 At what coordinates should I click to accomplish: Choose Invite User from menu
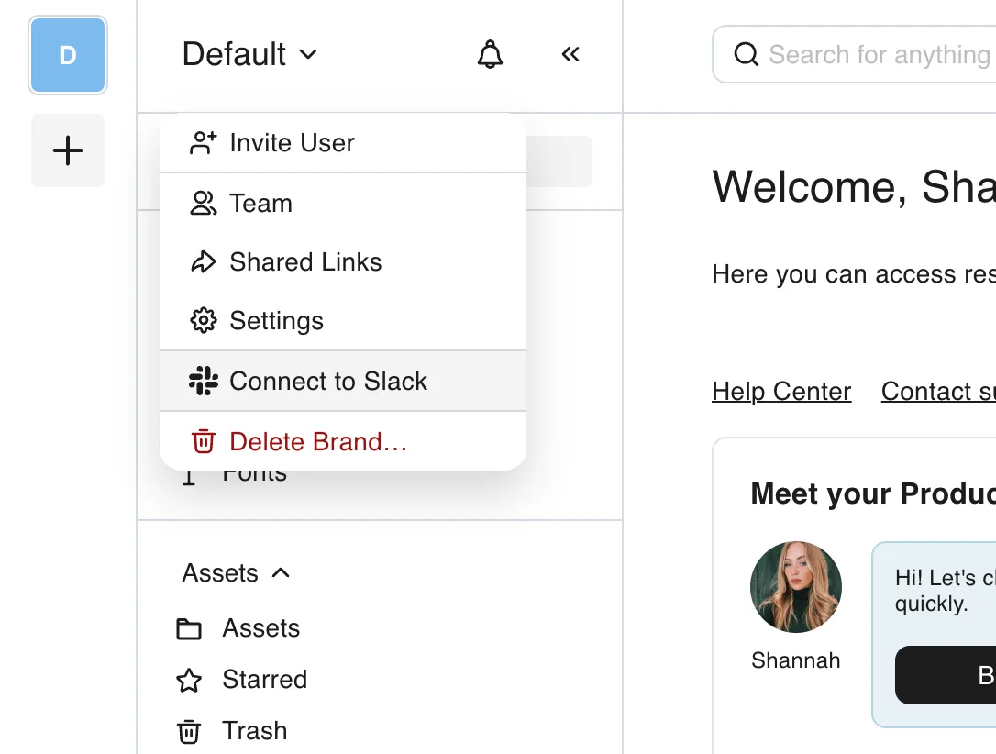[x=343, y=143]
